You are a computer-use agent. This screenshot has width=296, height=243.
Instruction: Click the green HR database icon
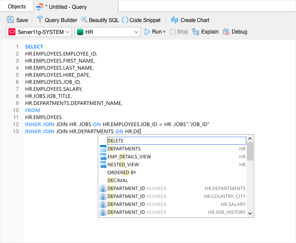tap(80, 32)
